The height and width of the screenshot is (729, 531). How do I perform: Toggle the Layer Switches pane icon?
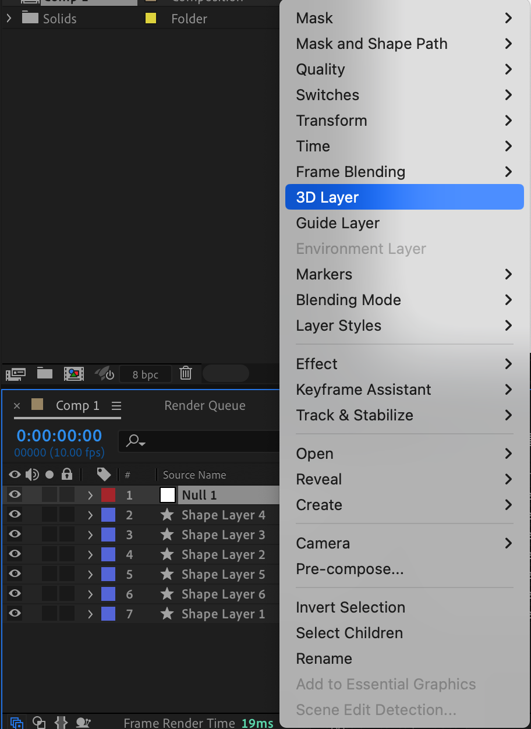coord(16,723)
